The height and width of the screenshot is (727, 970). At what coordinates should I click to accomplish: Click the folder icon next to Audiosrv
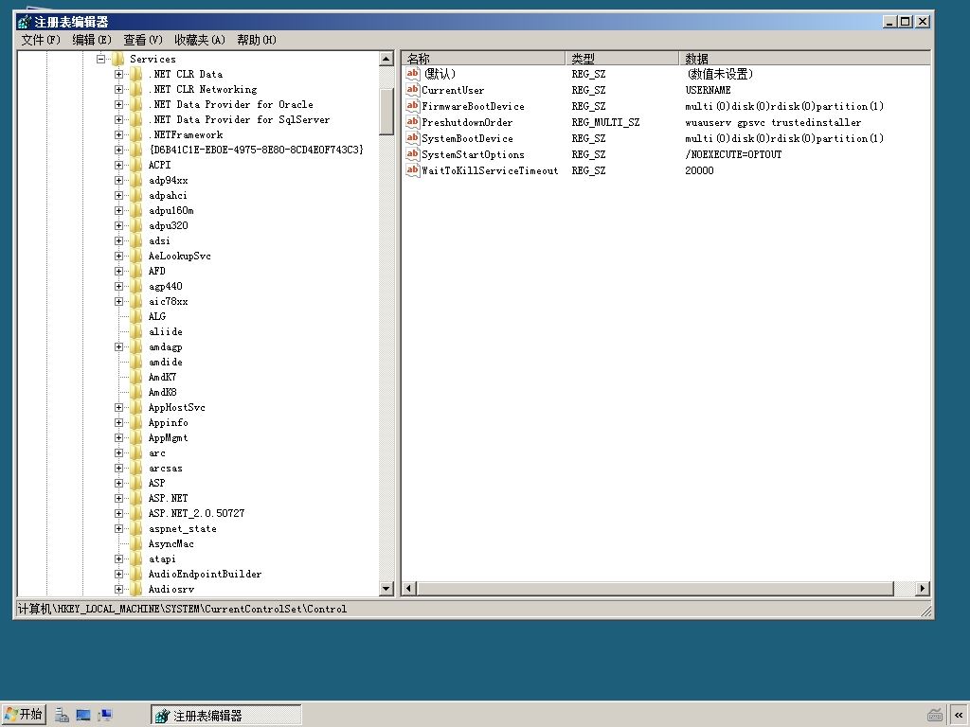pyautogui.click(x=136, y=589)
